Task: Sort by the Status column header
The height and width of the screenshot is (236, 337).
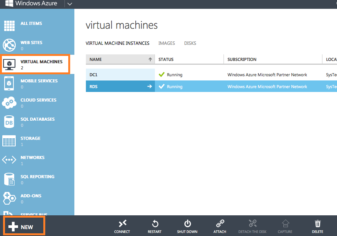Action: tap(189, 59)
